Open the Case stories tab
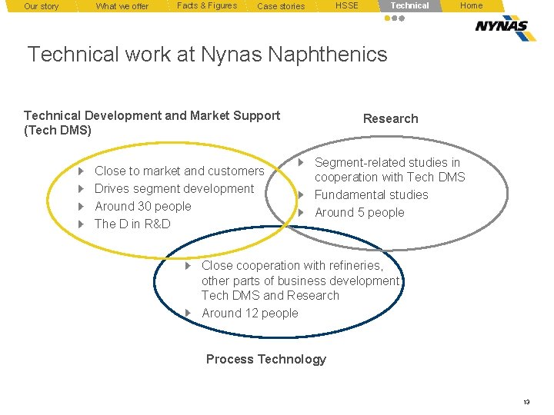 point(281,6)
